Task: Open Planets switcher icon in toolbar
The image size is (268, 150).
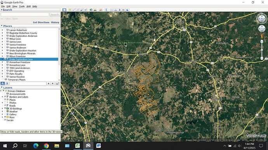Action: [x=101, y=10]
